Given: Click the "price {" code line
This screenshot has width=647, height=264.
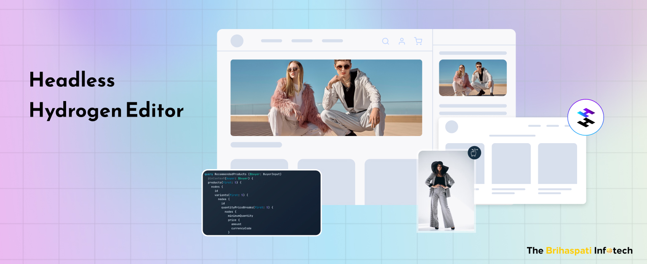Looking at the screenshot, I should (x=234, y=220).
